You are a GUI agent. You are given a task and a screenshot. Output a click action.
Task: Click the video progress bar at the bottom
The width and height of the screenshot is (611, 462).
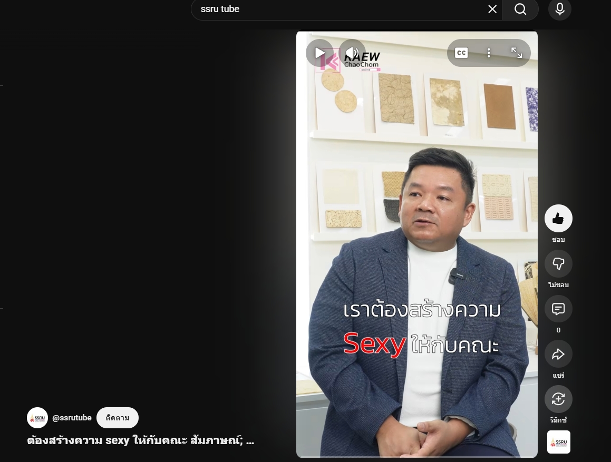(x=416, y=456)
